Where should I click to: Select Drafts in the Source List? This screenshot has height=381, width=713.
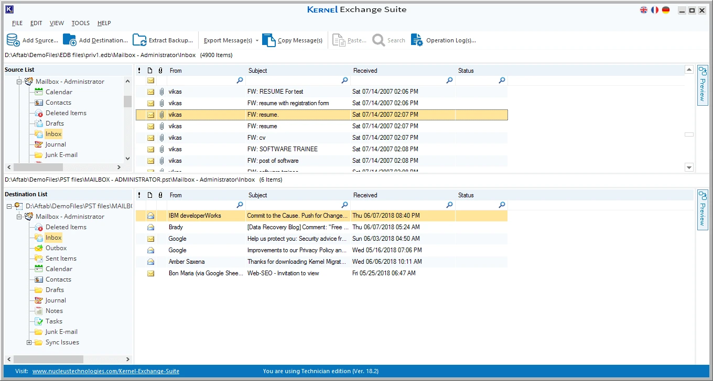coord(55,124)
